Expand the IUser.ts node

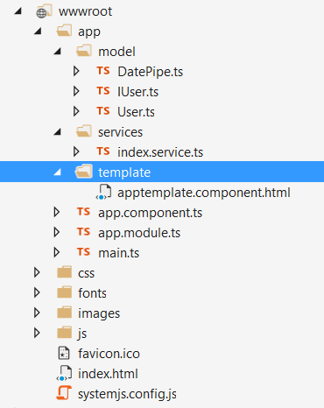point(76,91)
